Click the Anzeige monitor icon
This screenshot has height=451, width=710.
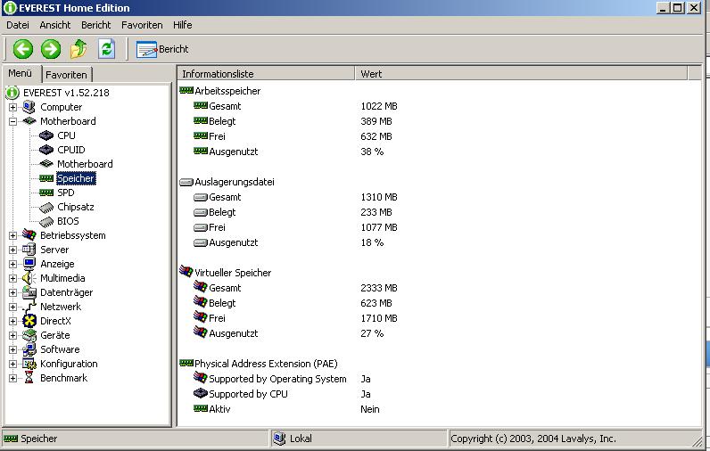coord(29,264)
